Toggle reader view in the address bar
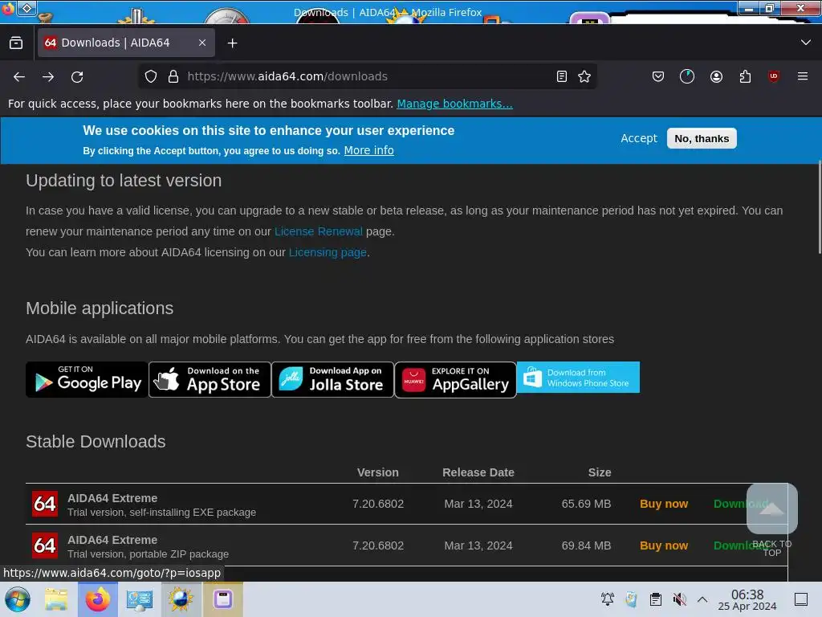Image resolution: width=822 pixels, height=617 pixels. (x=561, y=76)
